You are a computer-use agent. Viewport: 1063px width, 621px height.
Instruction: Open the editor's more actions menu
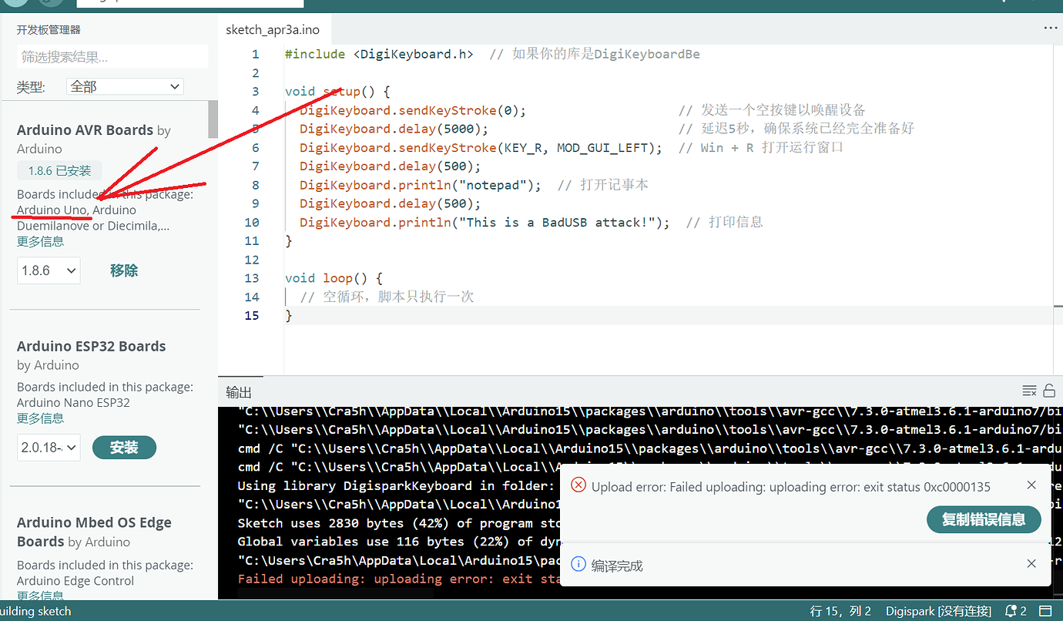point(1051,28)
